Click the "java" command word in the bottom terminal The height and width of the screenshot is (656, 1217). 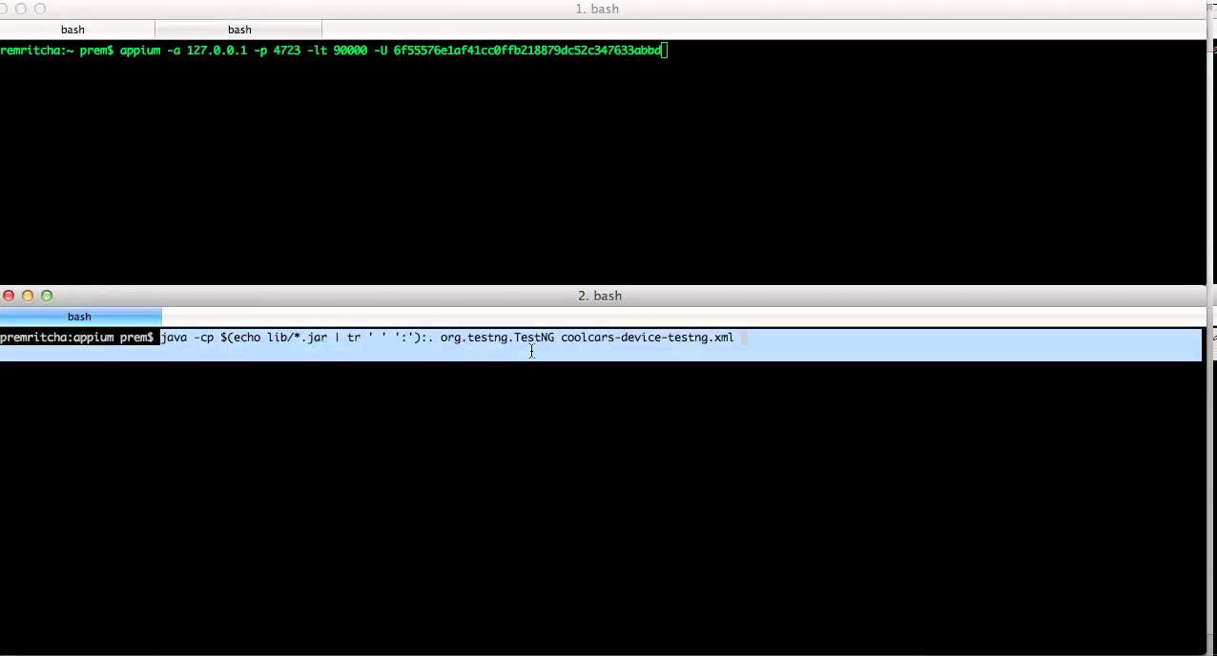(x=175, y=338)
